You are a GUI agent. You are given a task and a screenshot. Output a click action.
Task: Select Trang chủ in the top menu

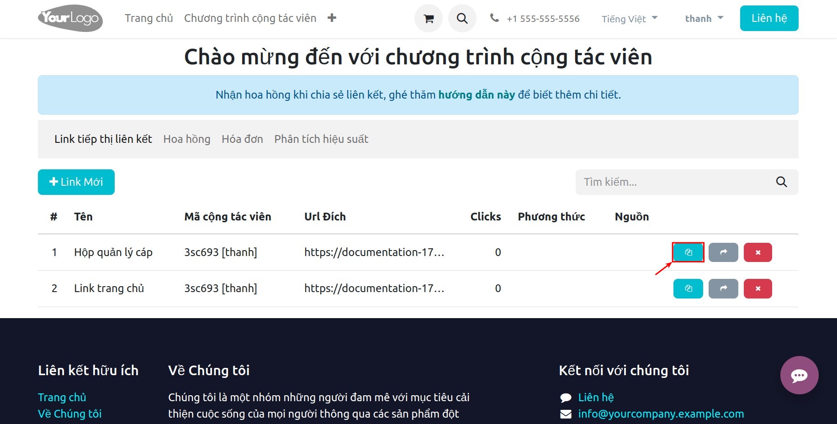coord(148,18)
